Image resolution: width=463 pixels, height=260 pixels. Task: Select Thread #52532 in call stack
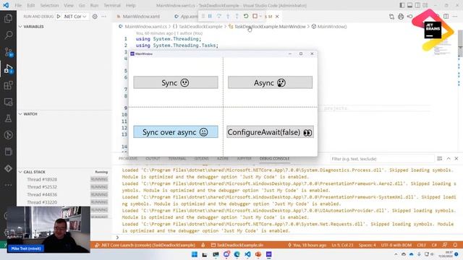(x=42, y=187)
